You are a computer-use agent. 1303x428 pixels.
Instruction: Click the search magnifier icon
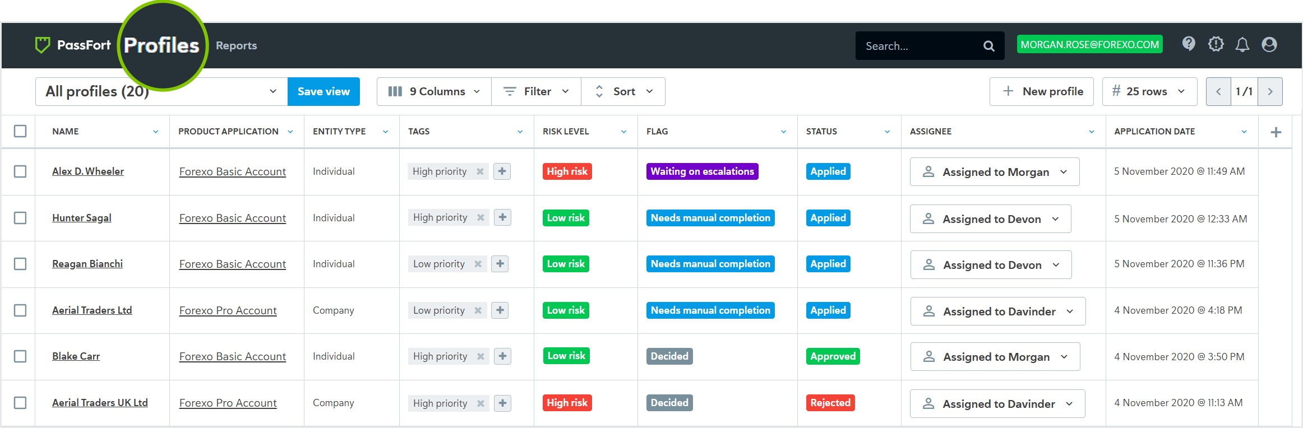[x=989, y=46]
